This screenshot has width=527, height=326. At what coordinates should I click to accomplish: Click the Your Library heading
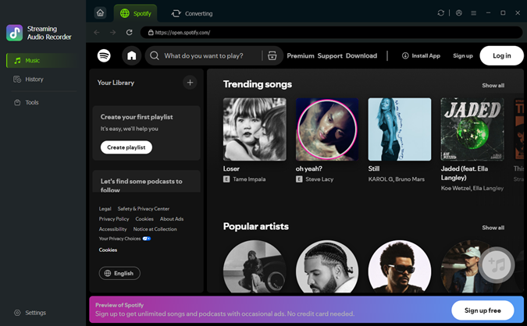pos(116,83)
